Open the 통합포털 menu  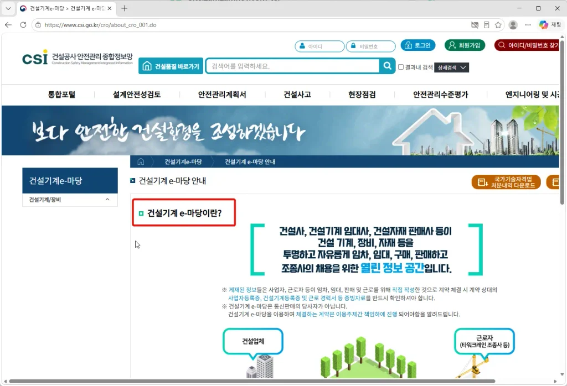tap(62, 95)
